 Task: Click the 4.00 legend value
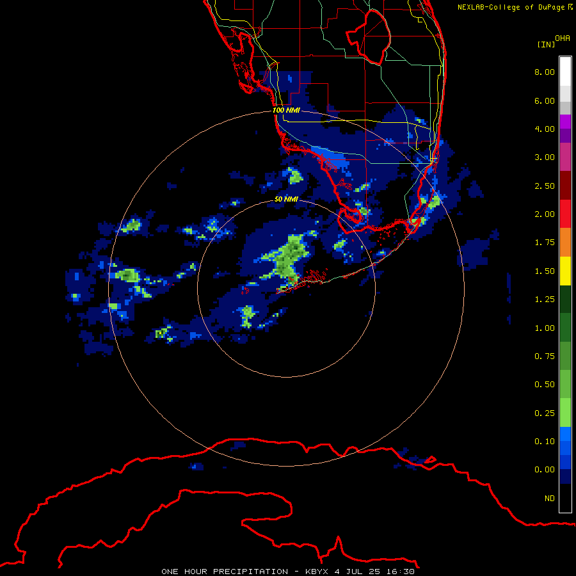click(545, 129)
